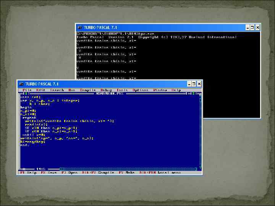Click the 'n_n:=0;' code line
The image size is (275, 206).
(x=28, y=114)
